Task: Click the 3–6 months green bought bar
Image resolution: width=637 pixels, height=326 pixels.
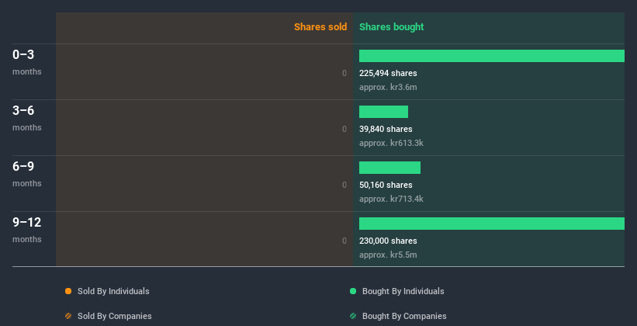Action: [383, 112]
